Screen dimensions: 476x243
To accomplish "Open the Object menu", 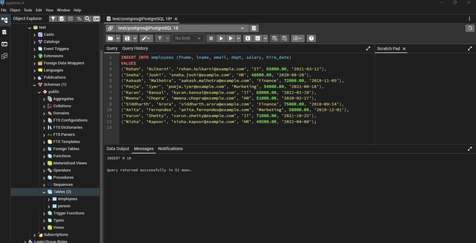I will click(x=15, y=10).
